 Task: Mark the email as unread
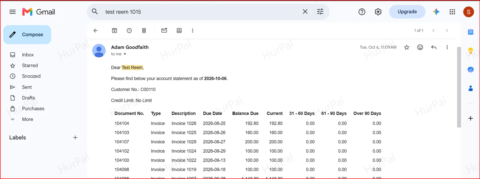coord(164,31)
